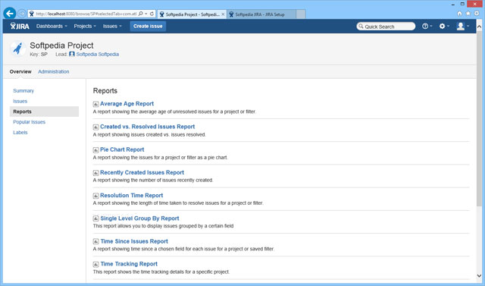This screenshot has height=286, width=485.
Task: Expand the Dashboards dropdown menu
Action: [52, 27]
